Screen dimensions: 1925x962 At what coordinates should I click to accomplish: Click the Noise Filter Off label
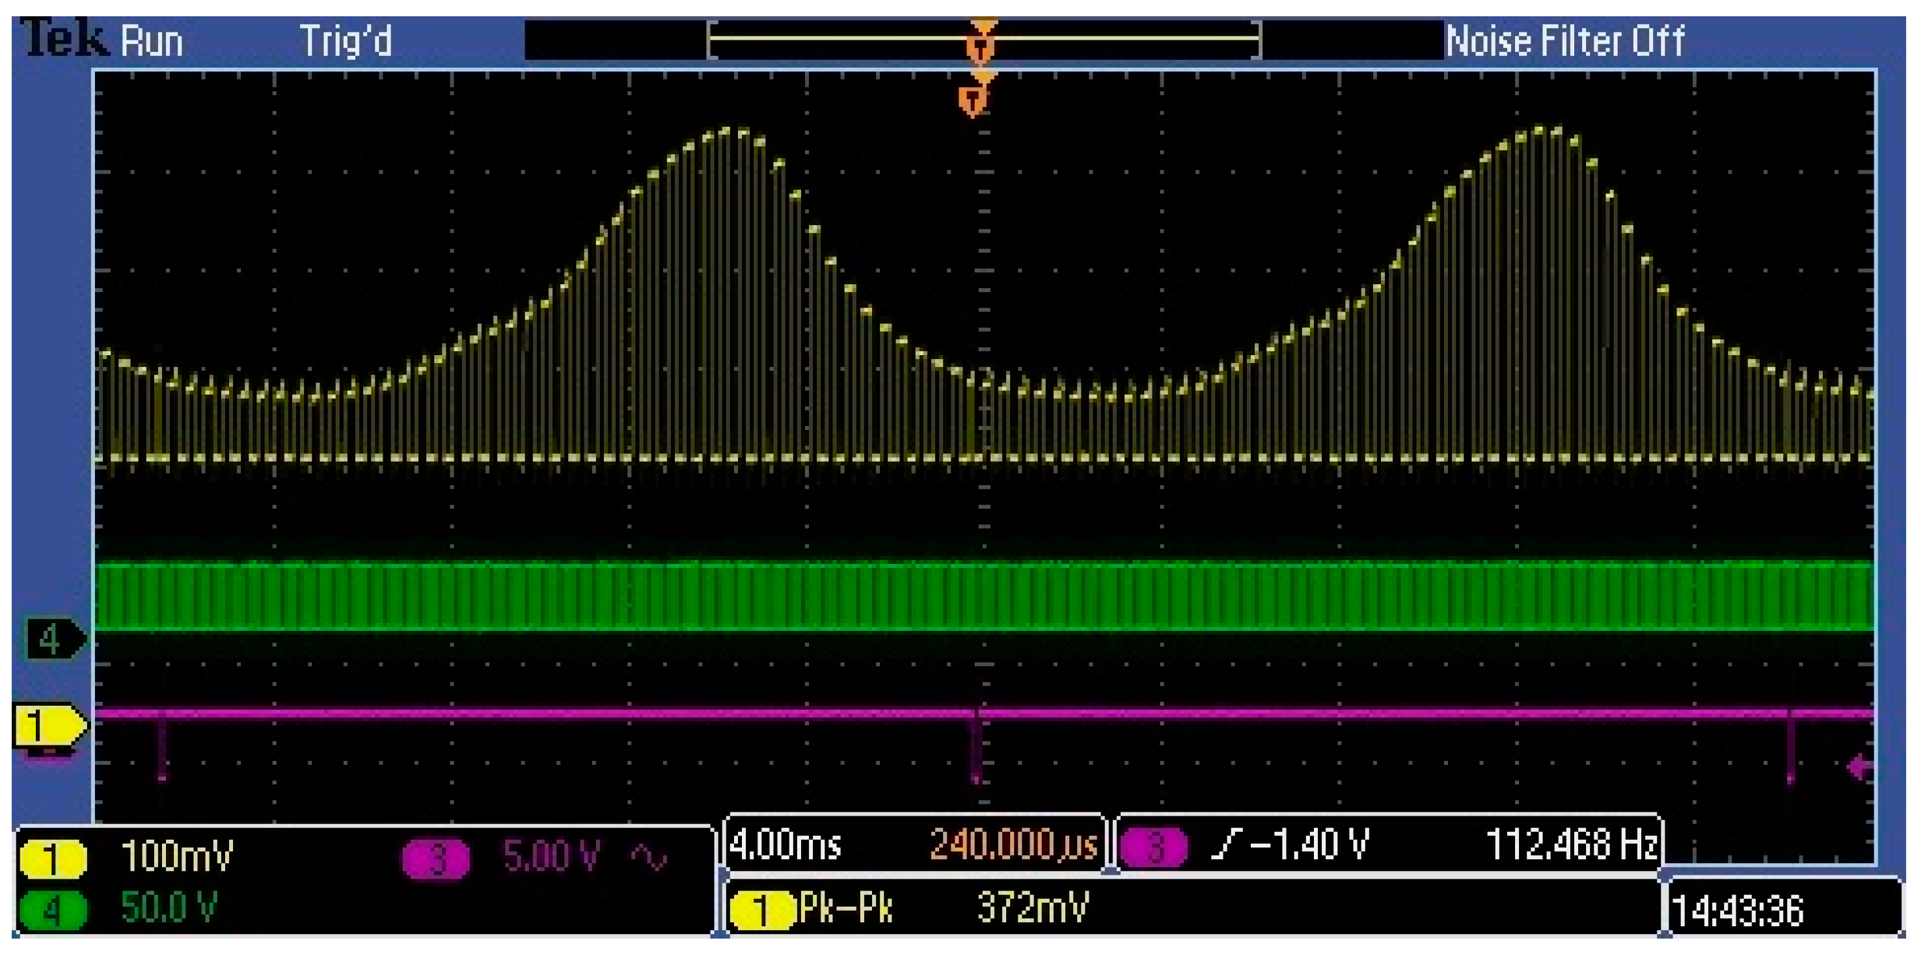[x=1565, y=40]
